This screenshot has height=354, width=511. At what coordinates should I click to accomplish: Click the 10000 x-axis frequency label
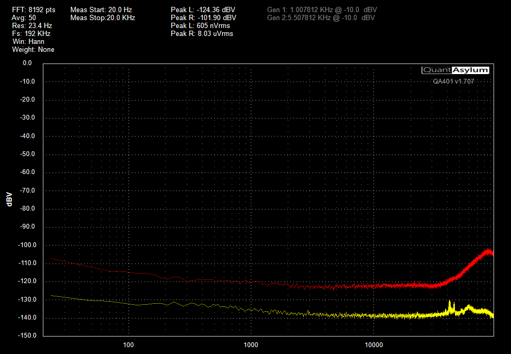(373, 345)
